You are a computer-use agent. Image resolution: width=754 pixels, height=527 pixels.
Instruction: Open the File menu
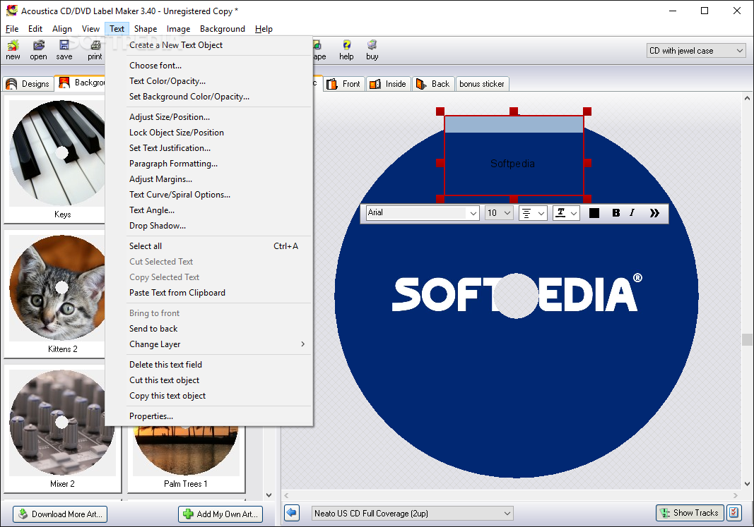pos(12,29)
